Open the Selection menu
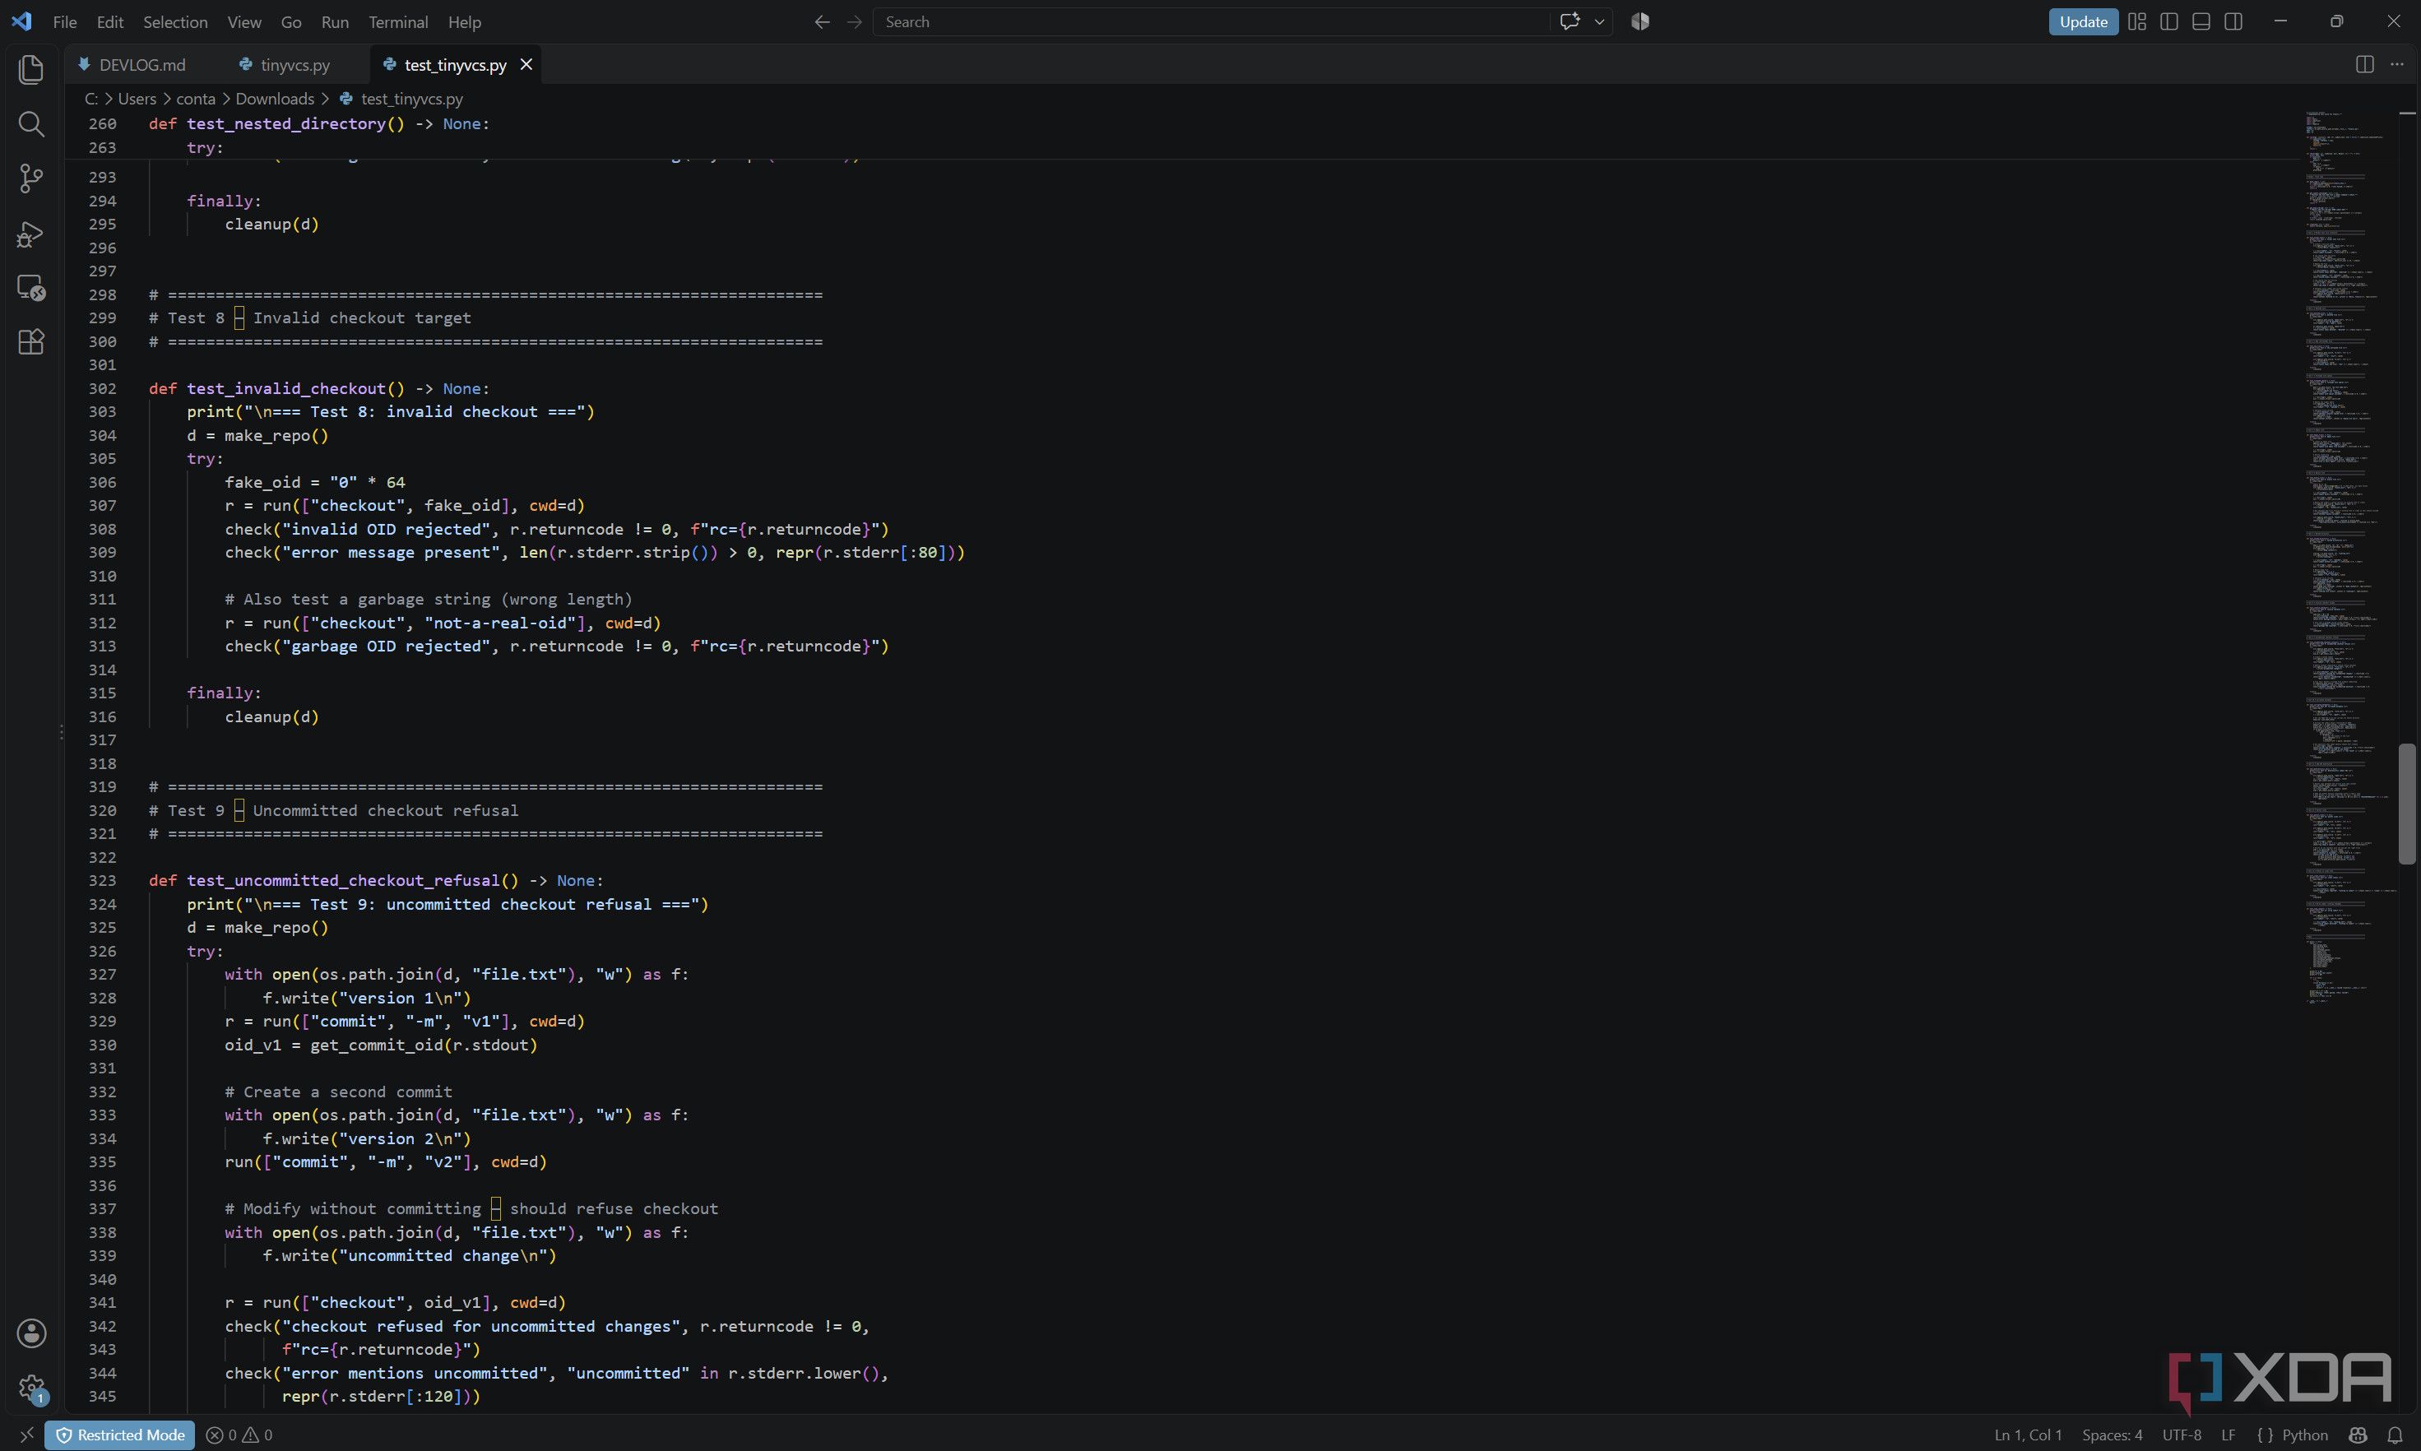 [175, 21]
